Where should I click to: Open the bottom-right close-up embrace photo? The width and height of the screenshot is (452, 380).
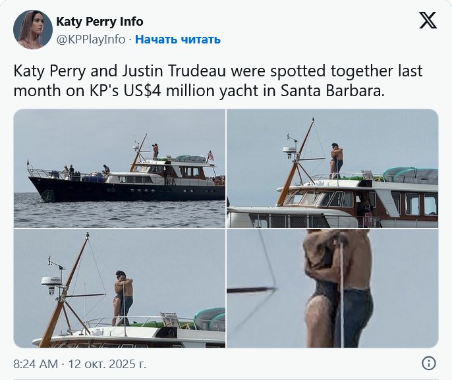[333, 288]
